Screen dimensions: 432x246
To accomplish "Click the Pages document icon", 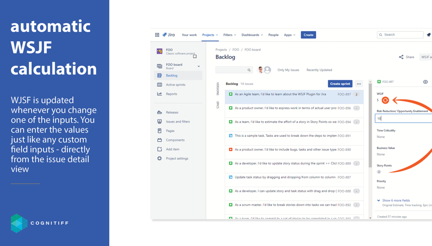I will click(160, 131).
